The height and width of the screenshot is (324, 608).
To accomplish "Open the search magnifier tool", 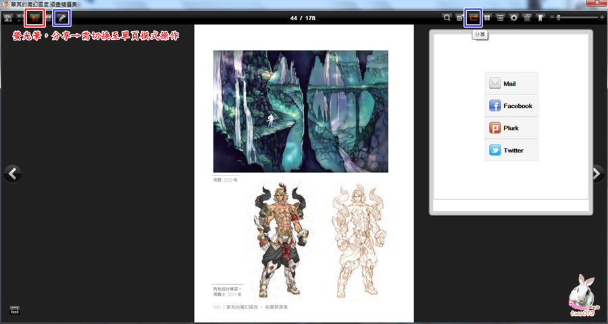I will pyautogui.click(x=447, y=18).
